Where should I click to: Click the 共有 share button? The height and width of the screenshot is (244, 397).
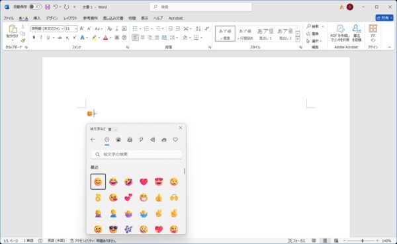tap(384, 18)
